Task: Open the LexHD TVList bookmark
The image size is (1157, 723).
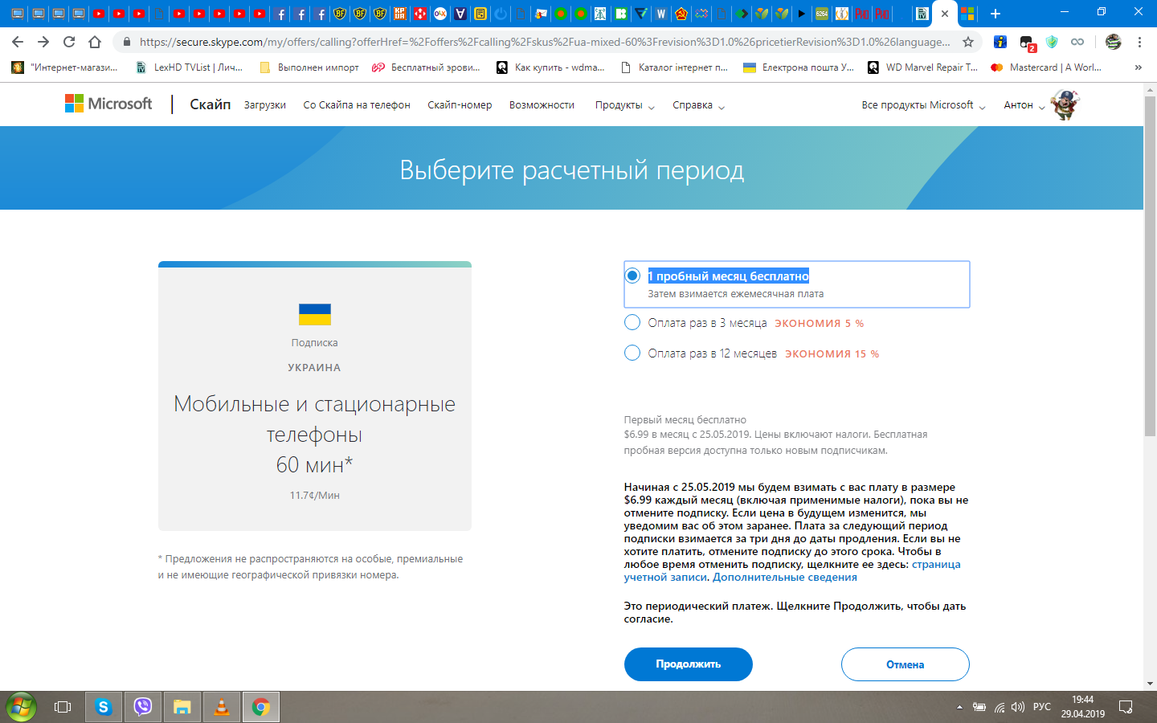Action: [x=190, y=67]
